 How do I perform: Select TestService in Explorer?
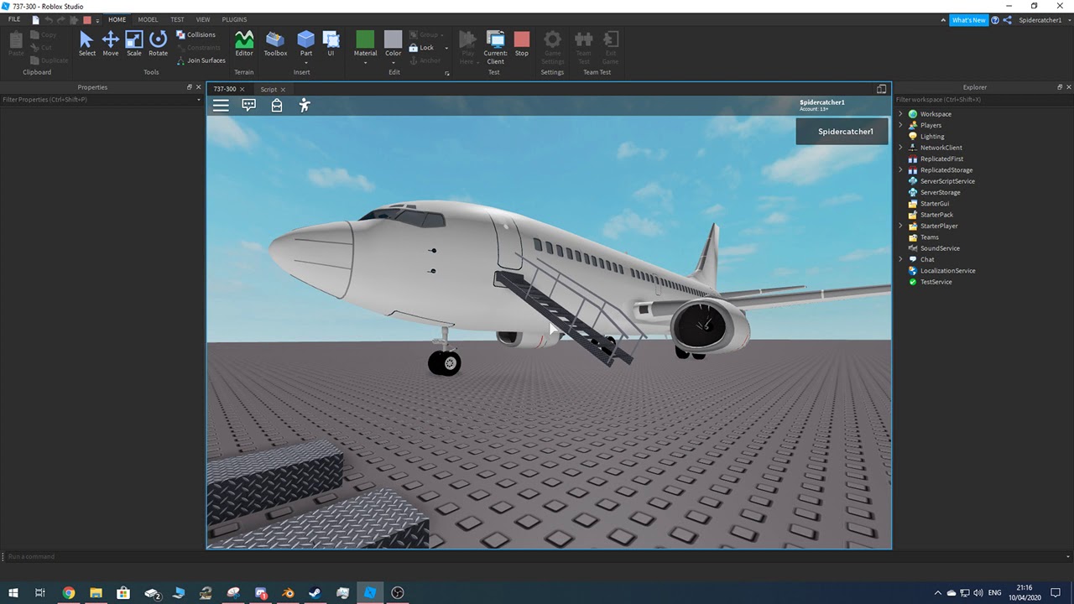(936, 282)
